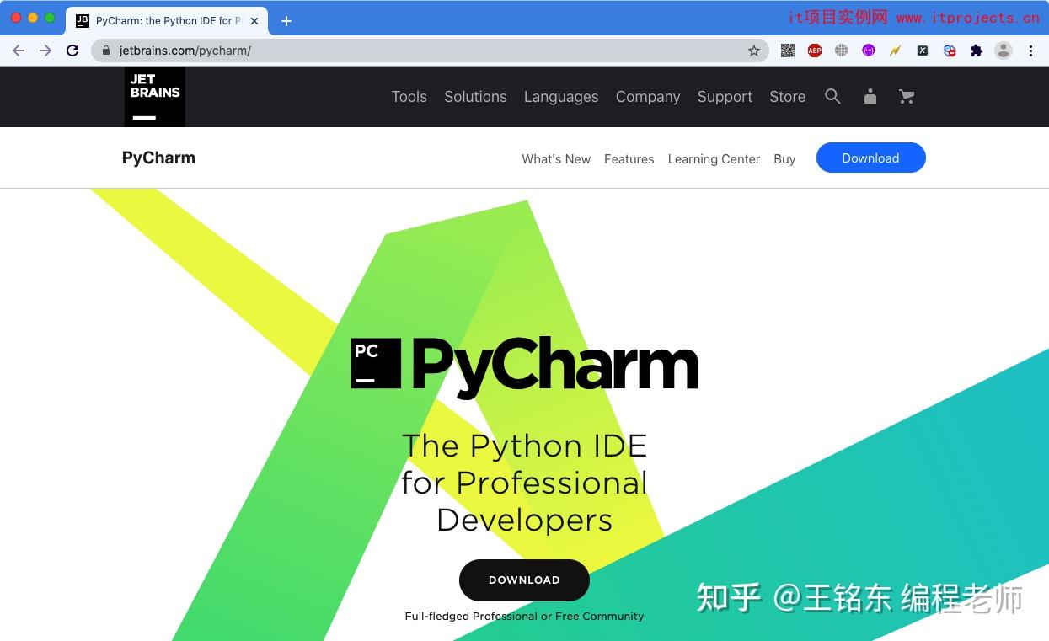The width and height of the screenshot is (1049, 641).
Task: Open the Adblock Plus extension icon
Action: [x=815, y=51]
